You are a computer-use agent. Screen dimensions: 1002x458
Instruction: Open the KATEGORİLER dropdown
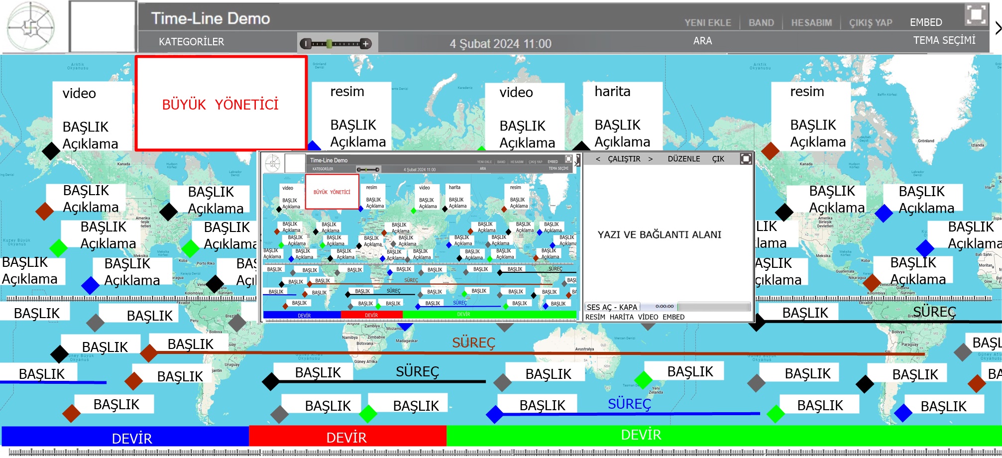[191, 42]
